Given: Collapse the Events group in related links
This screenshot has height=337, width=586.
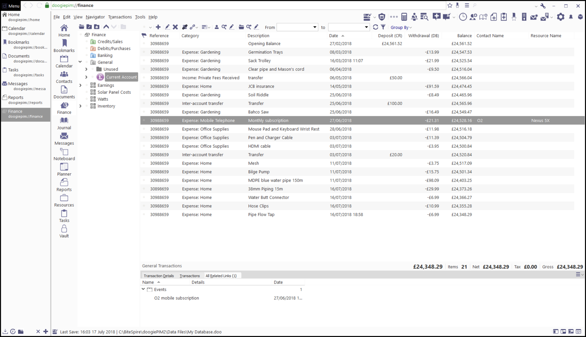Looking at the screenshot, I should 143,289.
